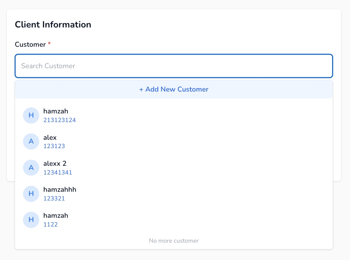Image resolution: width=350 pixels, height=260 pixels.
Task: Click the Client Information heading
Action: coord(53,25)
